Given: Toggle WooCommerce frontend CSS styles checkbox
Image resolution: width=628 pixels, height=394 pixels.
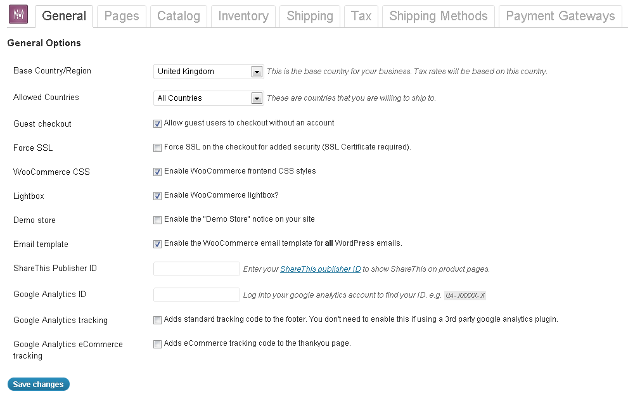Looking at the screenshot, I should point(157,172).
